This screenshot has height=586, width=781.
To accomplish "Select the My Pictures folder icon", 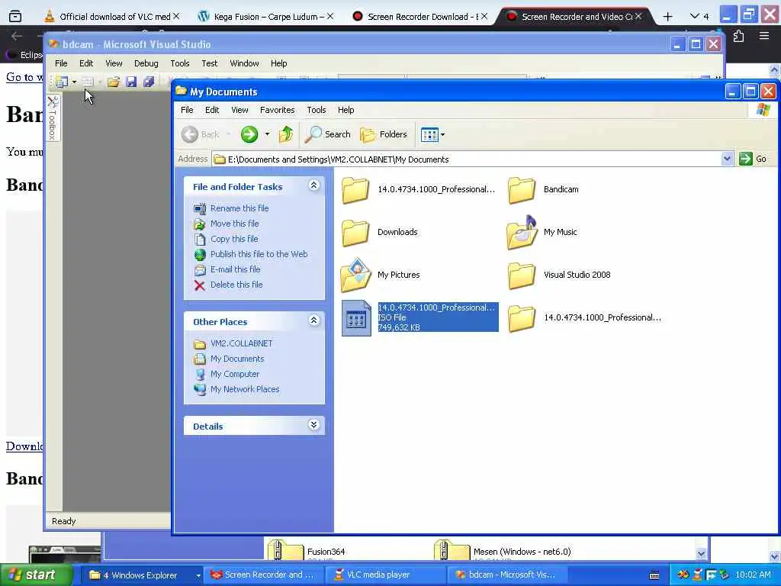I will (x=355, y=275).
